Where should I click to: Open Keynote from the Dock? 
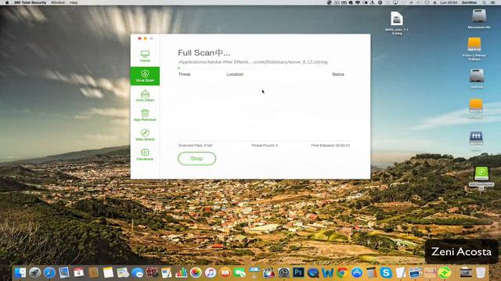[254, 272]
